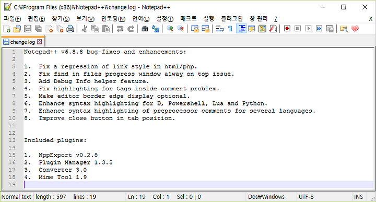Close the change.log tab with red X

[x=40, y=42]
